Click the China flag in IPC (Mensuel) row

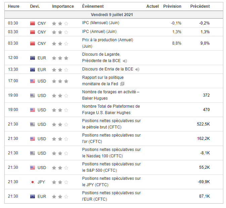(33, 23)
